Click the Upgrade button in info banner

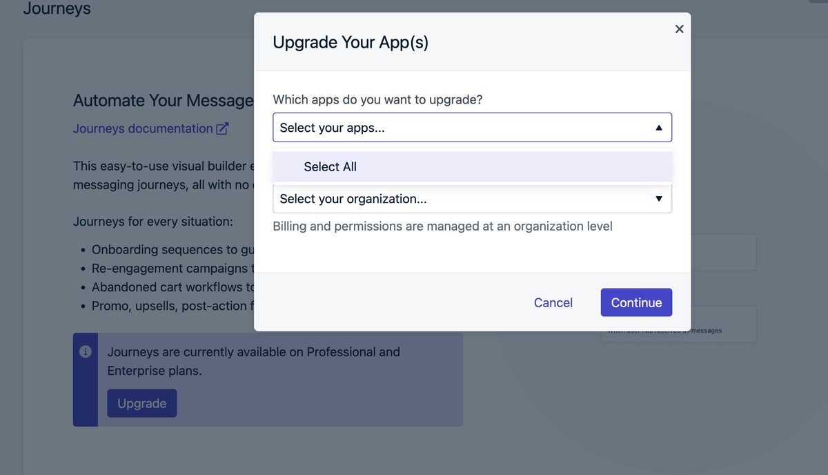click(141, 403)
